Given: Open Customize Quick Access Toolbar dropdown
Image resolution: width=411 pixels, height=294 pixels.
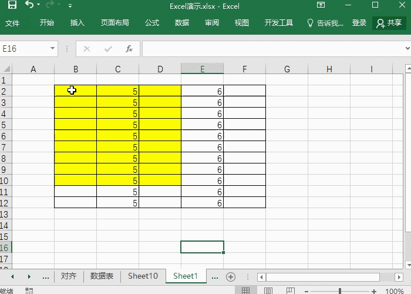Looking at the screenshot, I should click(x=70, y=5).
